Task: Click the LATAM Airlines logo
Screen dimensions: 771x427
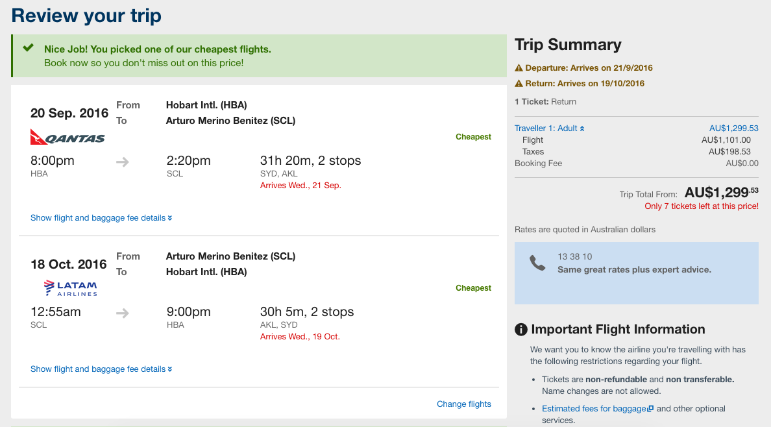Action: pos(70,288)
